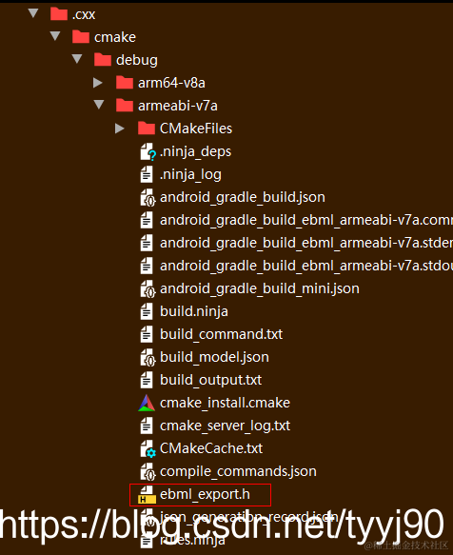Click the .cxx folder icon

(59, 14)
